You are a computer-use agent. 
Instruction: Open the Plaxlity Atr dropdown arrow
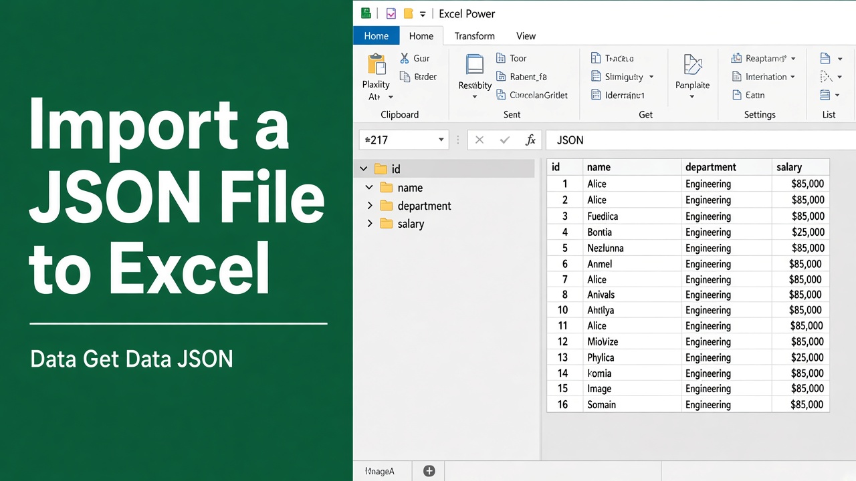(x=391, y=98)
